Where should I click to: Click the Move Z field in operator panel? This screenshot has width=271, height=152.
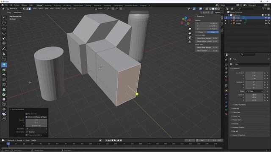[36, 125]
